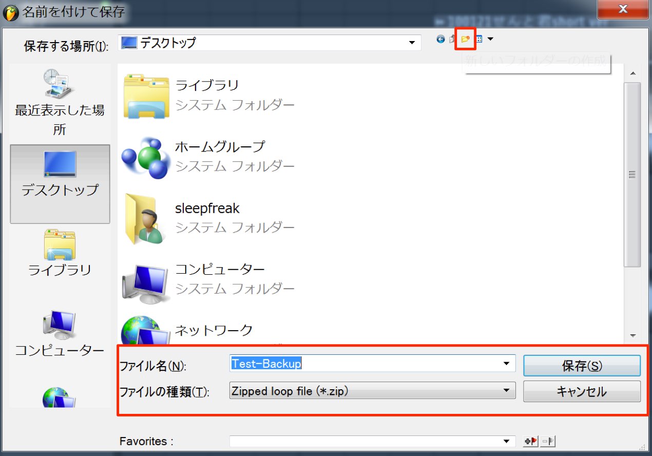
Task: Go up one folder level
Action: [x=452, y=39]
